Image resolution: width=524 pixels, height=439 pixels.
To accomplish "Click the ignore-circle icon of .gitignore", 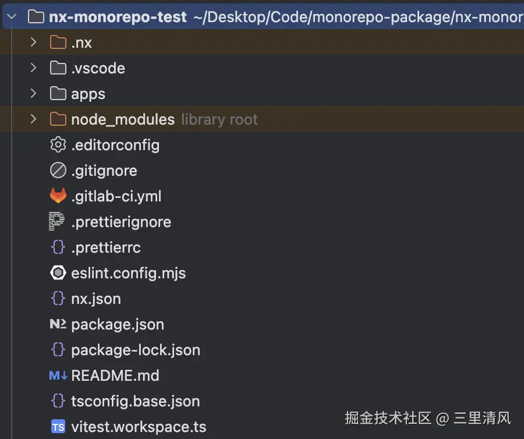I will pyautogui.click(x=58, y=171).
